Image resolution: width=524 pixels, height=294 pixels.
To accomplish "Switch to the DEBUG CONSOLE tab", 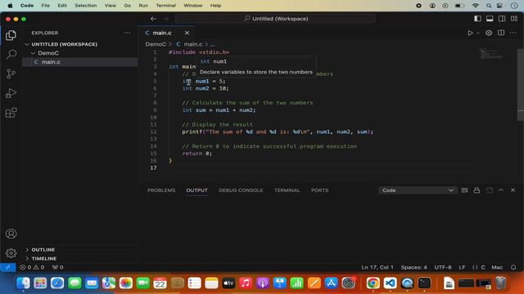I will click(x=241, y=190).
